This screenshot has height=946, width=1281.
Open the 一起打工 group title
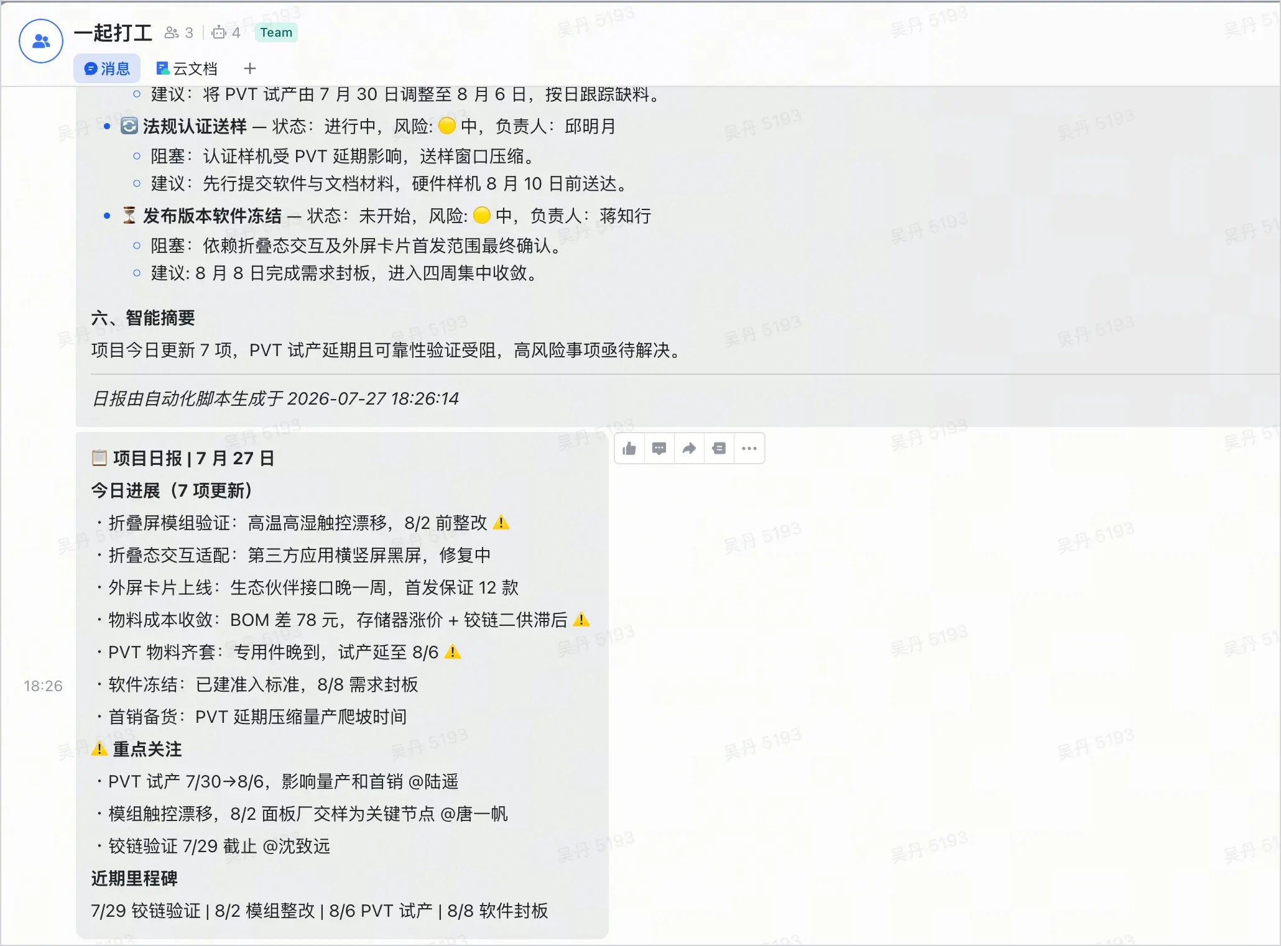[113, 32]
